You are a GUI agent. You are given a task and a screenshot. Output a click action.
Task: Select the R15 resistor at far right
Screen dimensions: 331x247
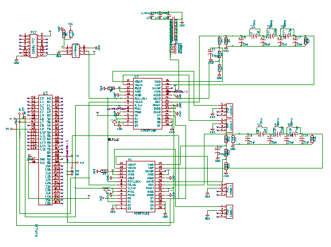point(305,41)
